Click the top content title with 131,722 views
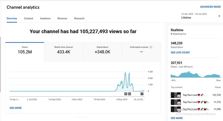 pyautogui.click(x=194, y=95)
